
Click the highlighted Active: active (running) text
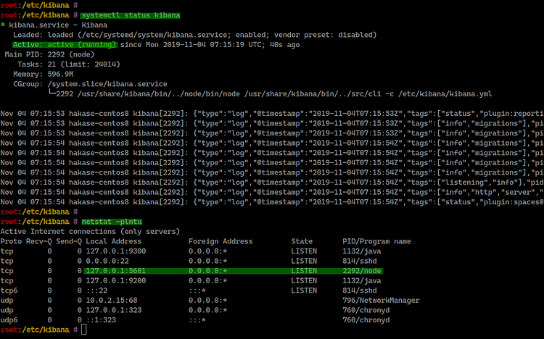coord(65,44)
